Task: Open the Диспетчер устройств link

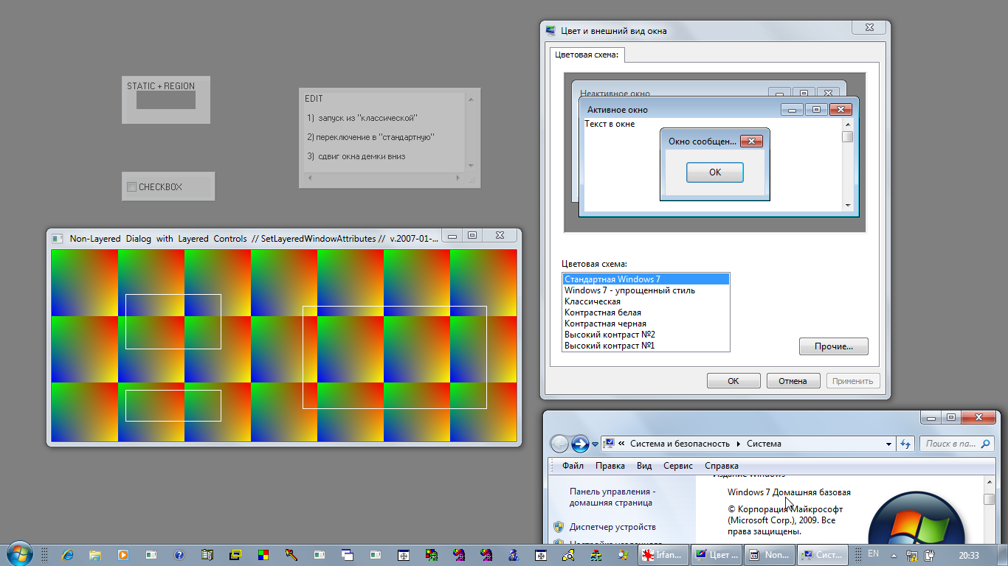Action: point(612,527)
